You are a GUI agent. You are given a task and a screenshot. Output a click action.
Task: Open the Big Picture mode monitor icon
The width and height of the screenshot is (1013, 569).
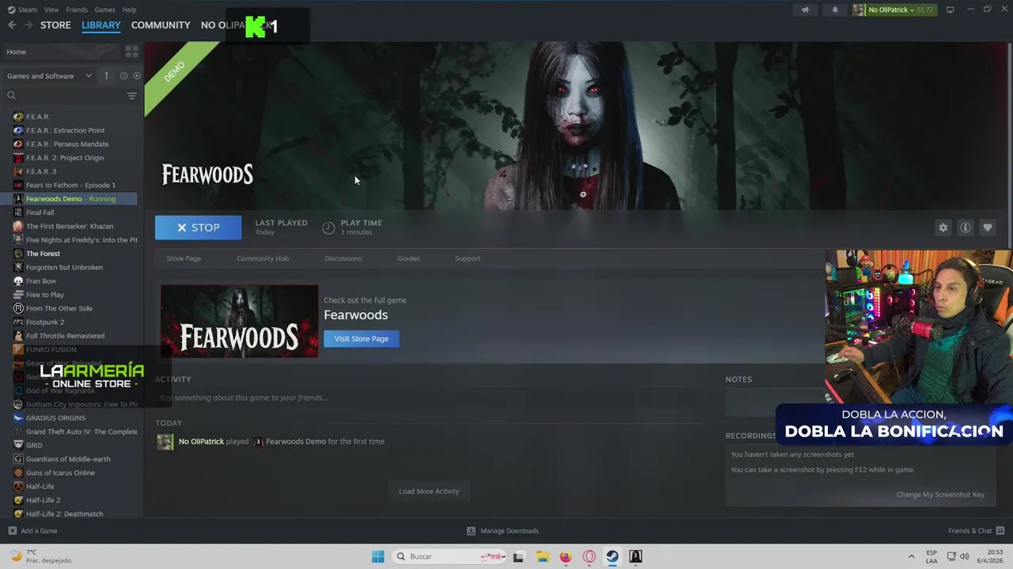pos(950,9)
